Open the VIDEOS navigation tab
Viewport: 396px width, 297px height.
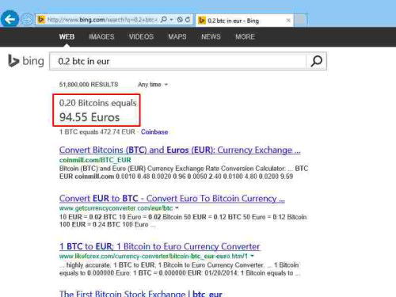(x=141, y=36)
